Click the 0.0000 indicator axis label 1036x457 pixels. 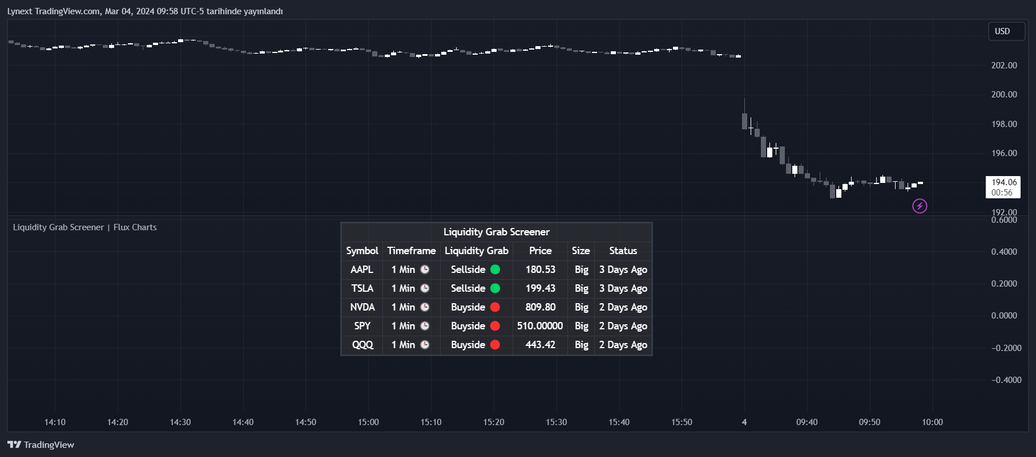click(1004, 315)
